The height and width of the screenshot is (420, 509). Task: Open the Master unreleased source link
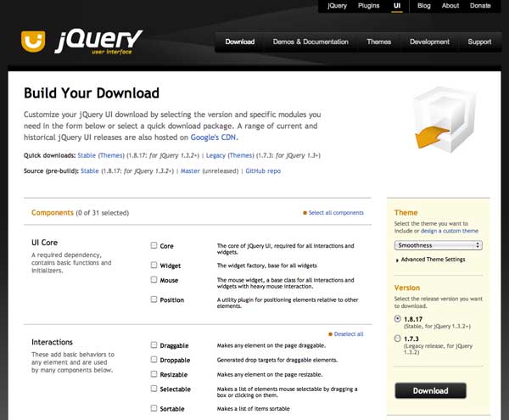(x=190, y=171)
